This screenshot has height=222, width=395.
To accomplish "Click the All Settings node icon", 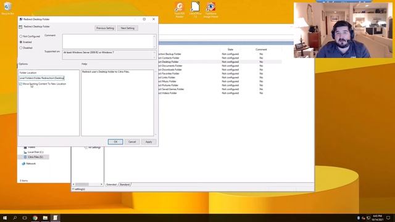I will 86,147.
